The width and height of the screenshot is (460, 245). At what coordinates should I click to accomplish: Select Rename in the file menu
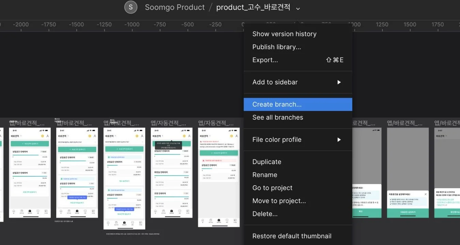tap(264, 175)
